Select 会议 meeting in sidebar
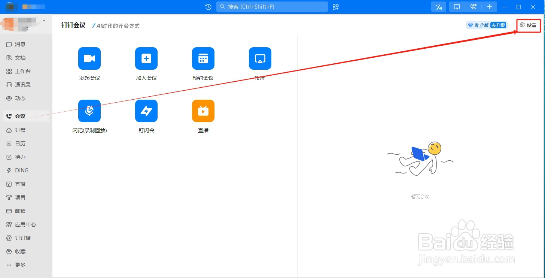Screen dimensions: 545x278 tap(26, 116)
